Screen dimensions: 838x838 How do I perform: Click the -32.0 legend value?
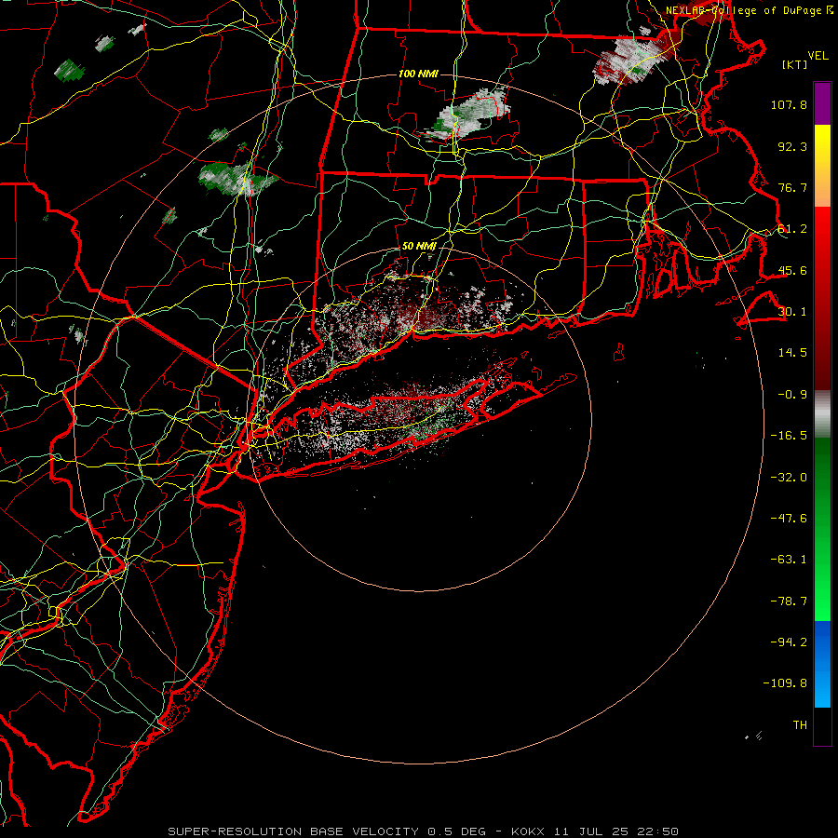pyautogui.click(x=789, y=478)
